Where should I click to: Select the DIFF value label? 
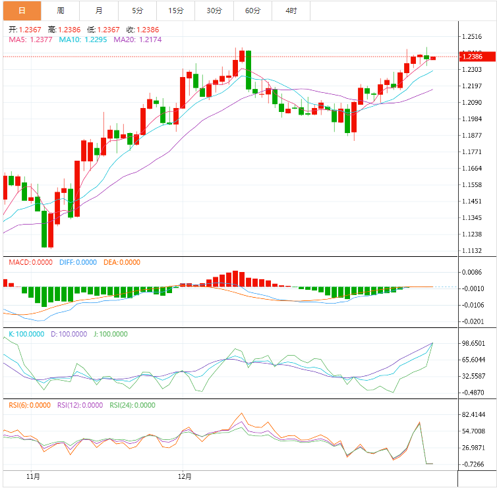[x=78, y=262]
